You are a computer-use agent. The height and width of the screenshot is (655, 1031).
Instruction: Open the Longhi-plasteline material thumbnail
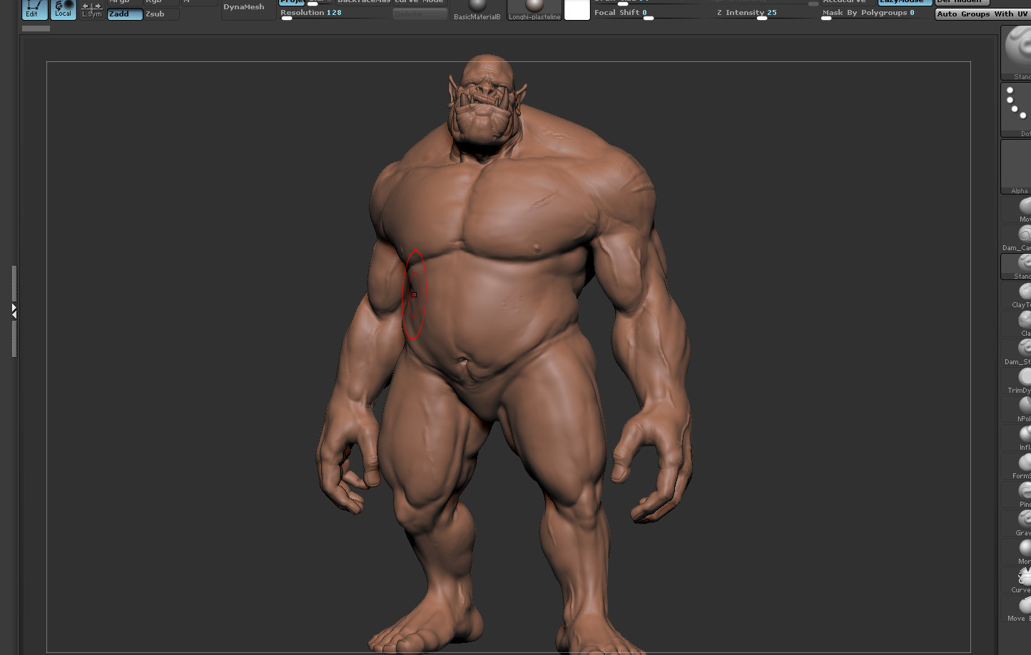534,10
